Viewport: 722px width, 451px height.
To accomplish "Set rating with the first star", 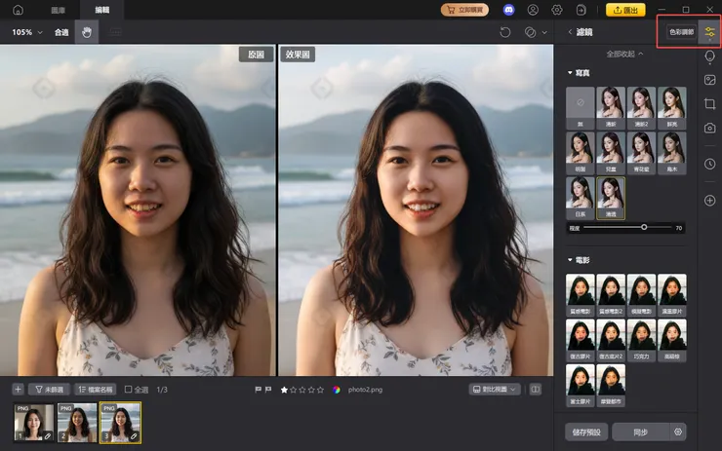I will pos(284,390).
